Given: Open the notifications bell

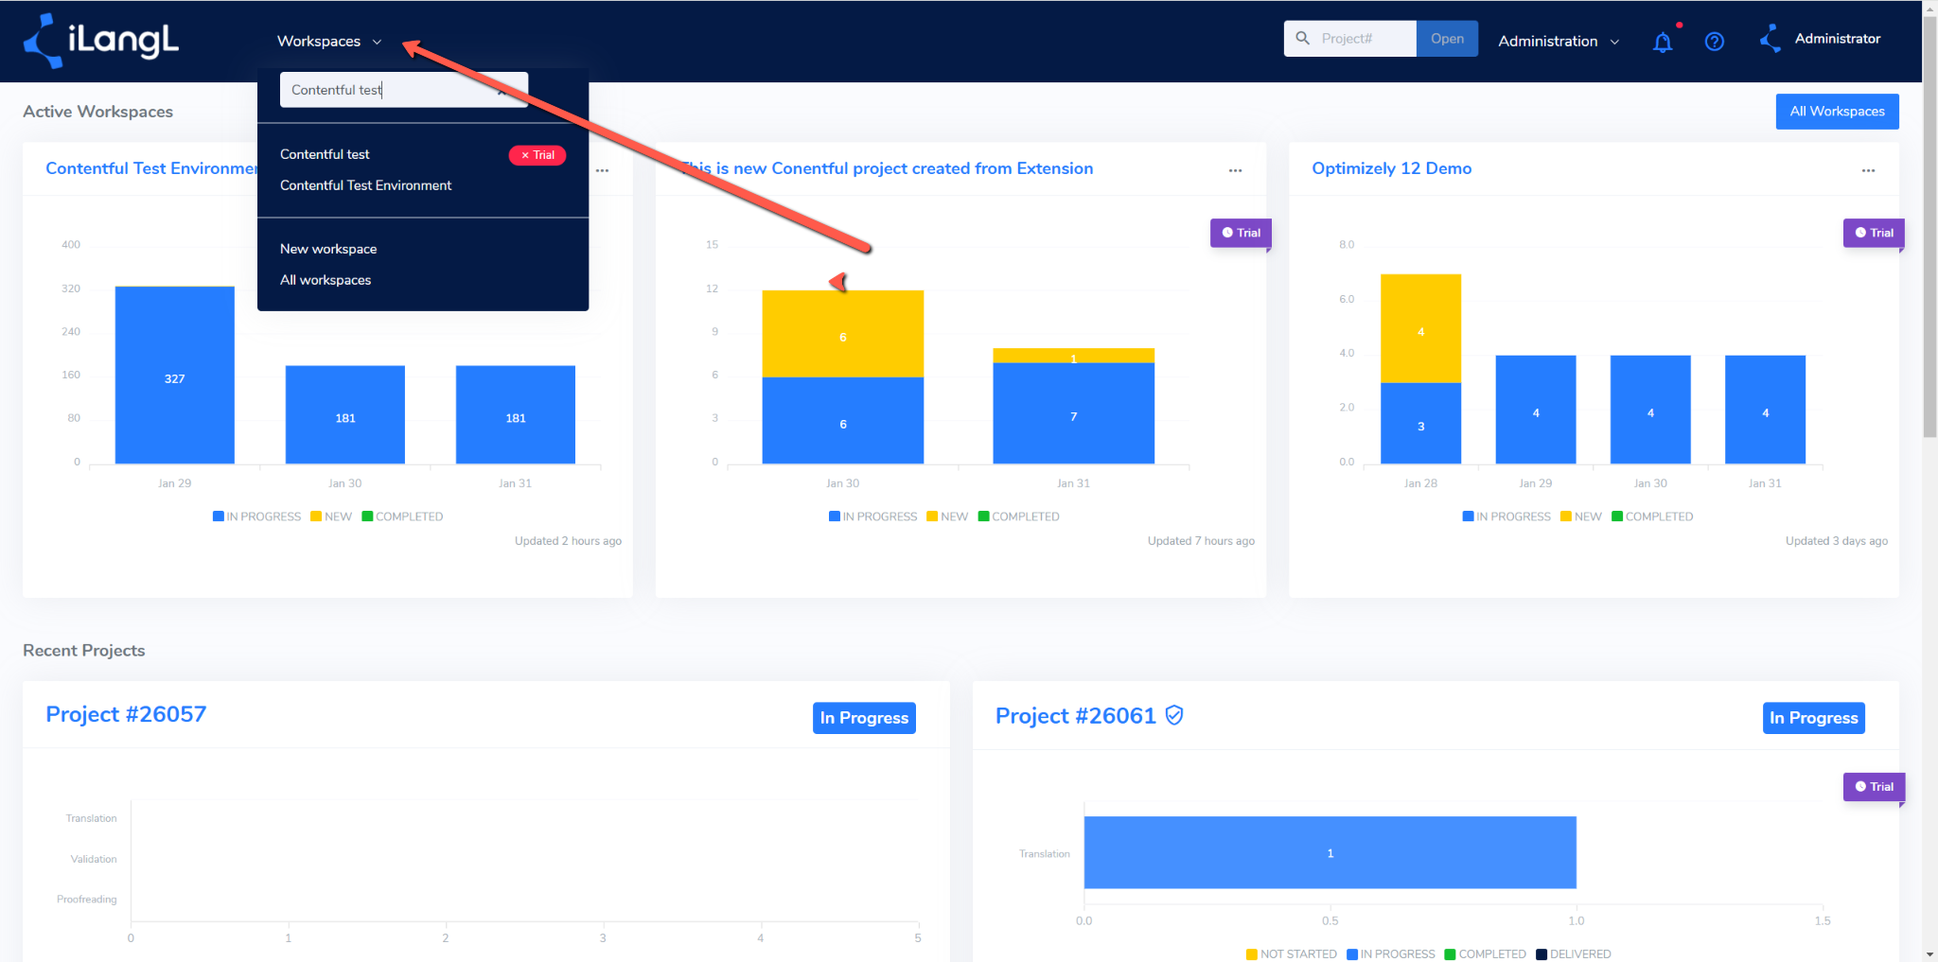Looking at the screenshot, I should [1663, 42].
